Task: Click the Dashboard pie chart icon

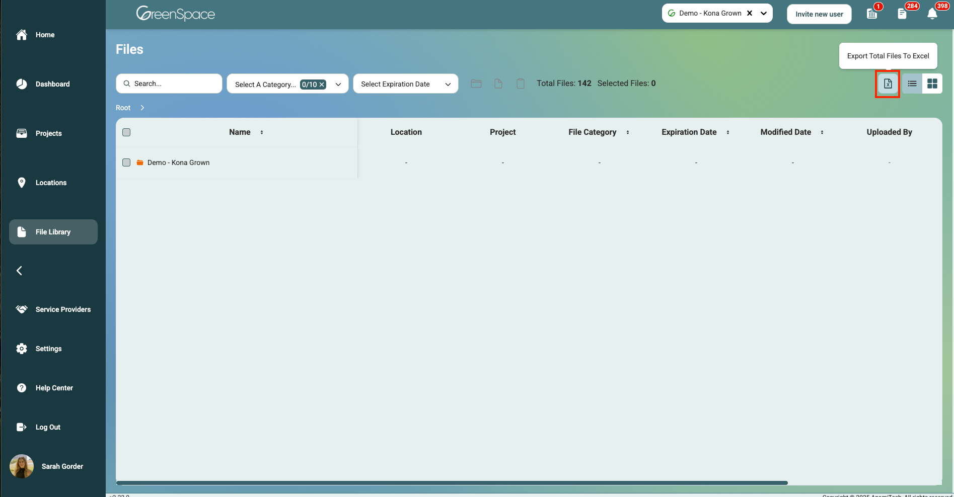Action: pos(22,84)
